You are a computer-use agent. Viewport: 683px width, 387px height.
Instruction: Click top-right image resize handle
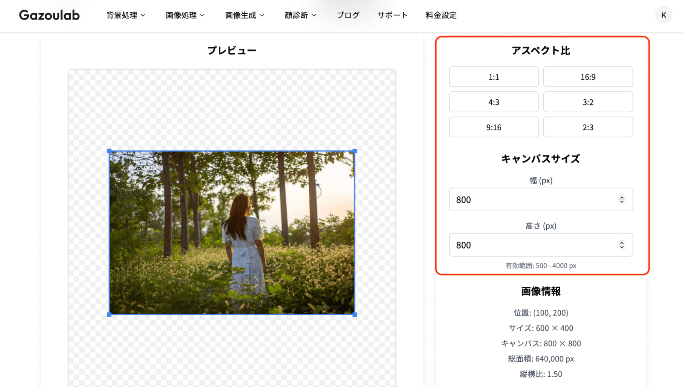tap(355, 151)
